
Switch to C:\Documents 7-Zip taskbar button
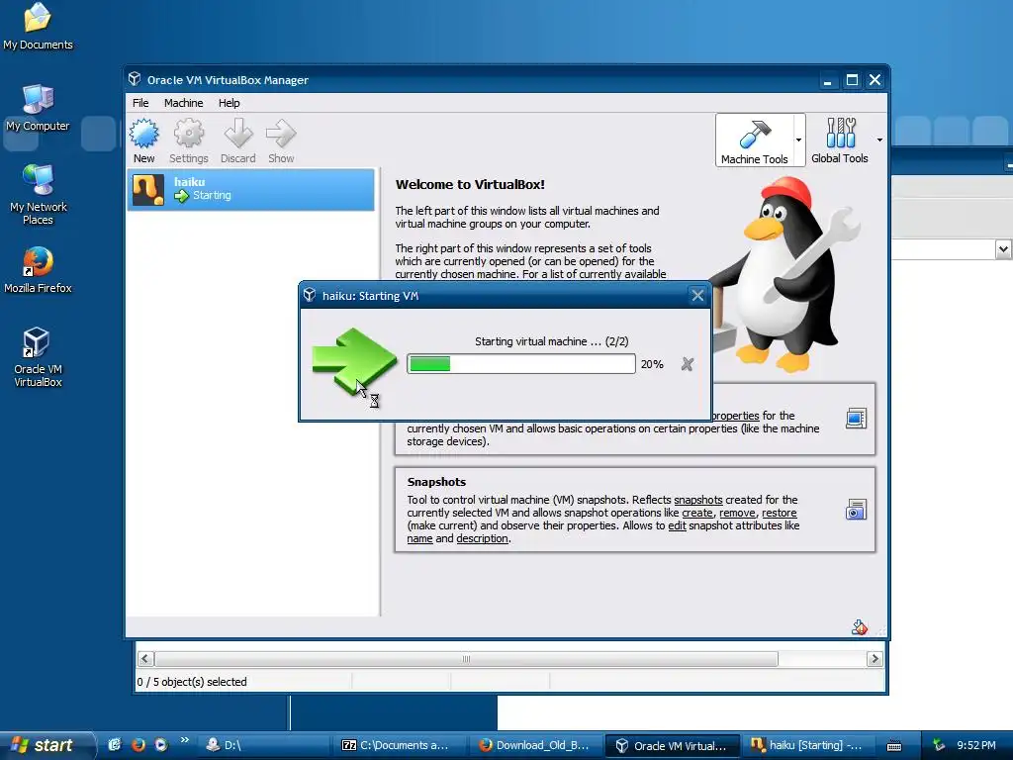tap(402, 745)
